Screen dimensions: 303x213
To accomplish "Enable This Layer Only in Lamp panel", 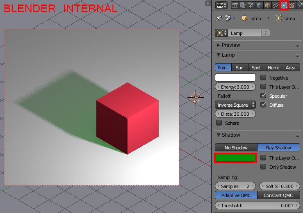I will (263, 87).
